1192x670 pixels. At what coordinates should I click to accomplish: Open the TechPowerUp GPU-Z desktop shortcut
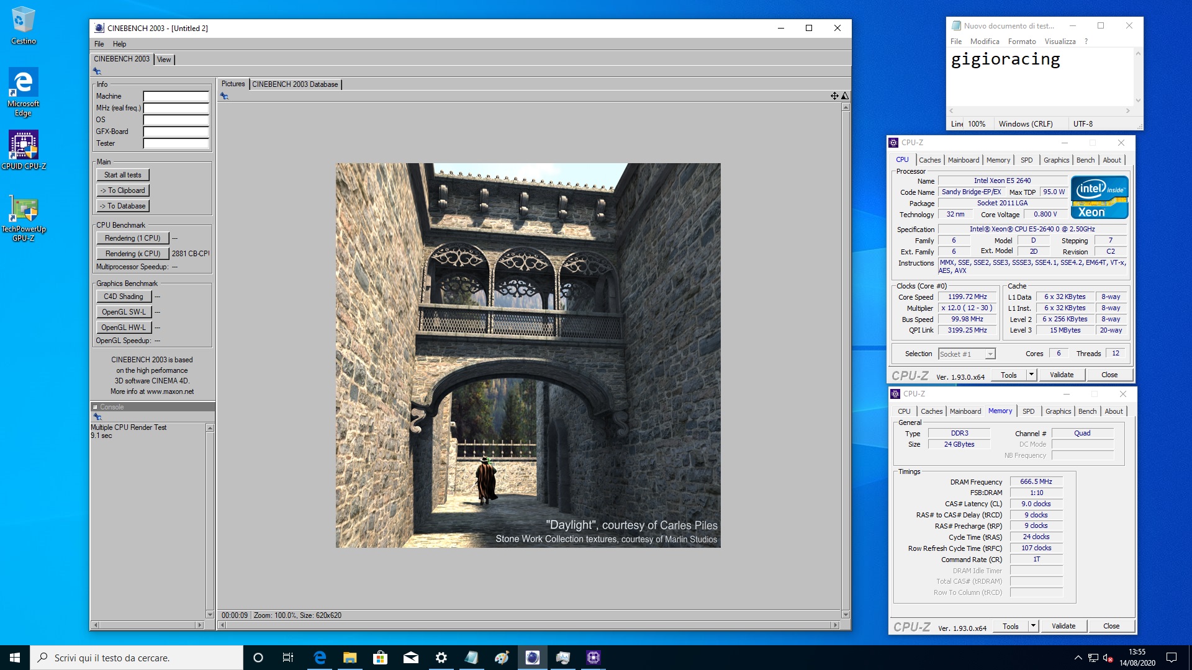(24, 218)
